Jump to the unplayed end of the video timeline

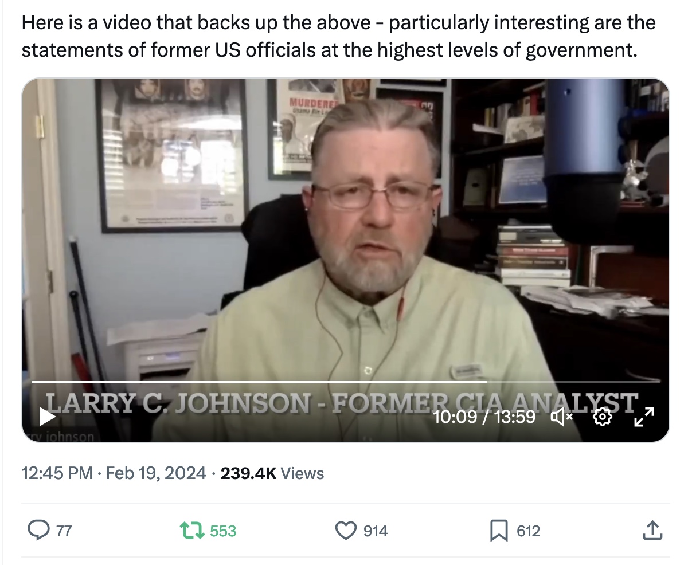(x=573, y=382)
